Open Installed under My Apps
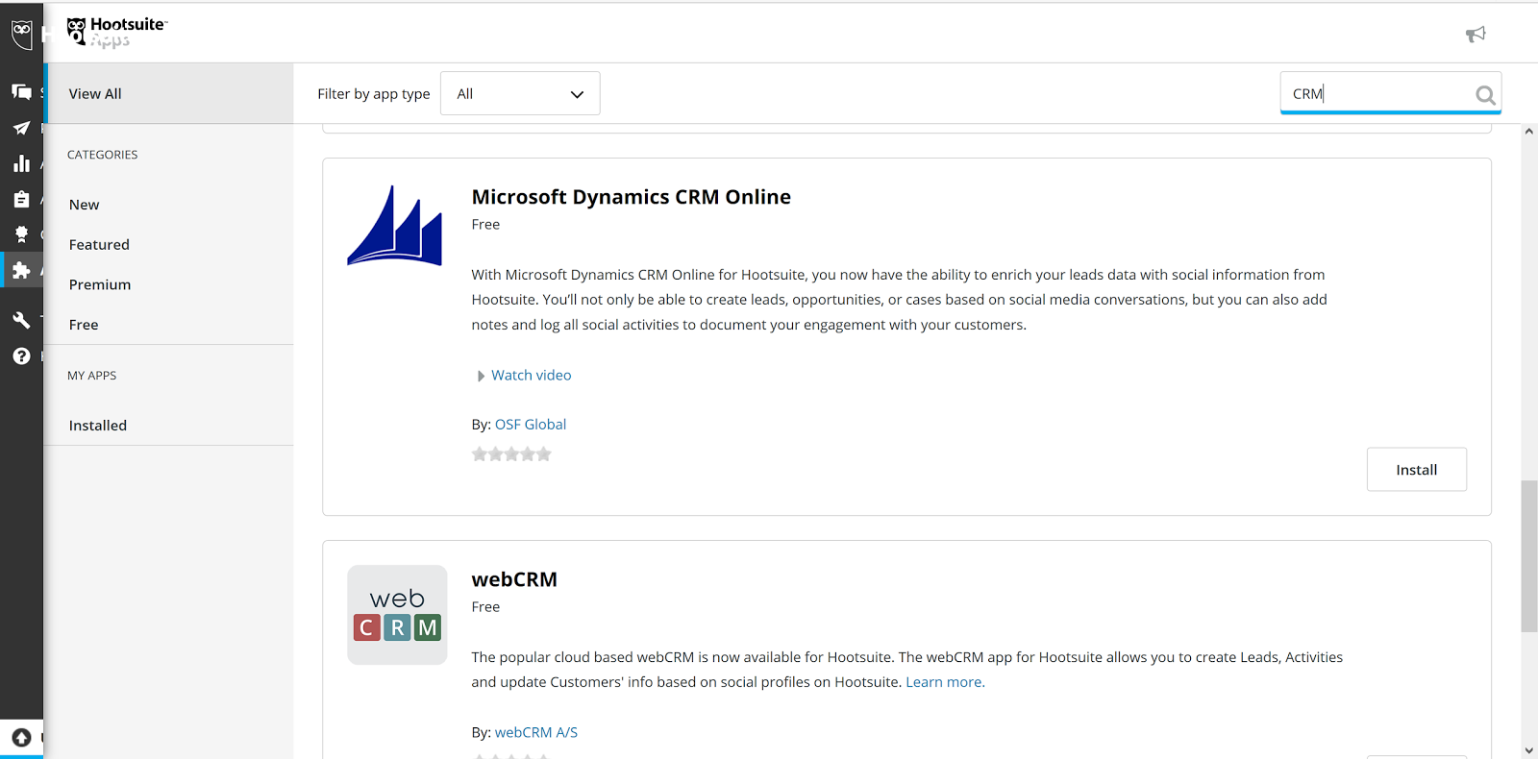The width and height of the screenshot is (1538, 759). tap(98, 426)
